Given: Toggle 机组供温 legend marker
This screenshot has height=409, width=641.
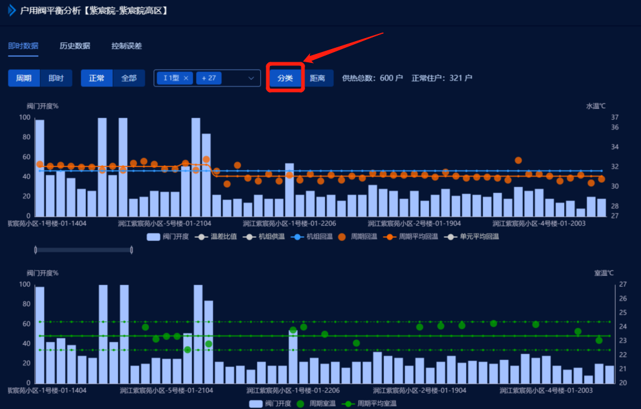Looking at the screenshot, I should (x=247, y=237).
